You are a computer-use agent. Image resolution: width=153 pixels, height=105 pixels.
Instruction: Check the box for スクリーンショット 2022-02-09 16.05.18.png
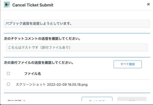click(8, 84)
